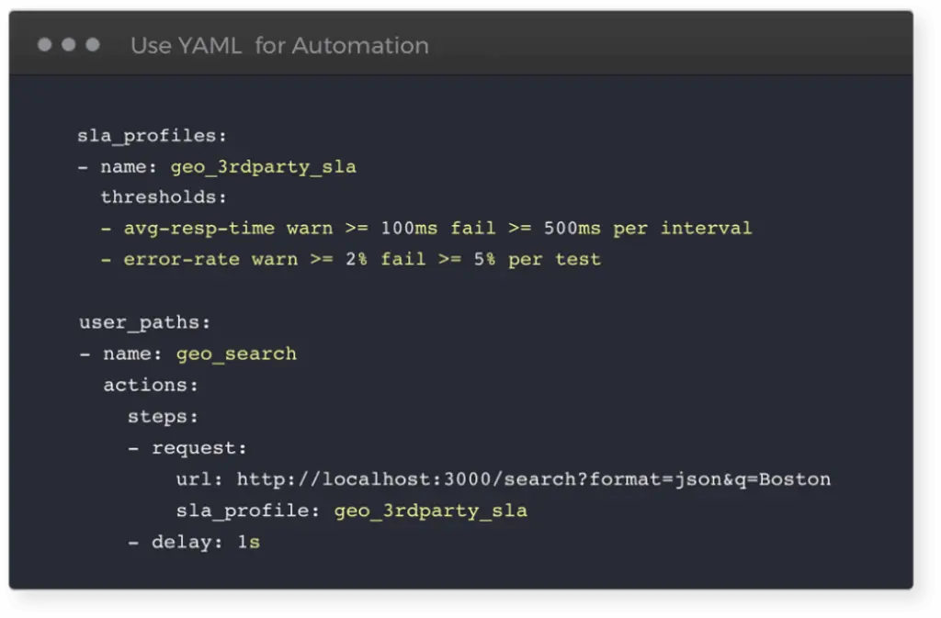The height and width of the screenshot is (618, 941).
Task: Click the rightmost window control dot
Action: click(93, 45)
